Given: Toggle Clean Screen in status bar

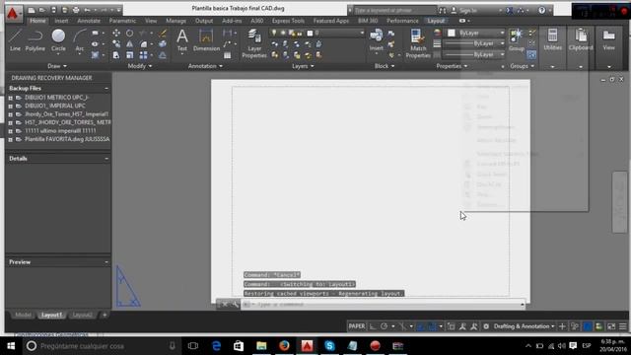Looking at the screenshot, I should coord(611,326).
